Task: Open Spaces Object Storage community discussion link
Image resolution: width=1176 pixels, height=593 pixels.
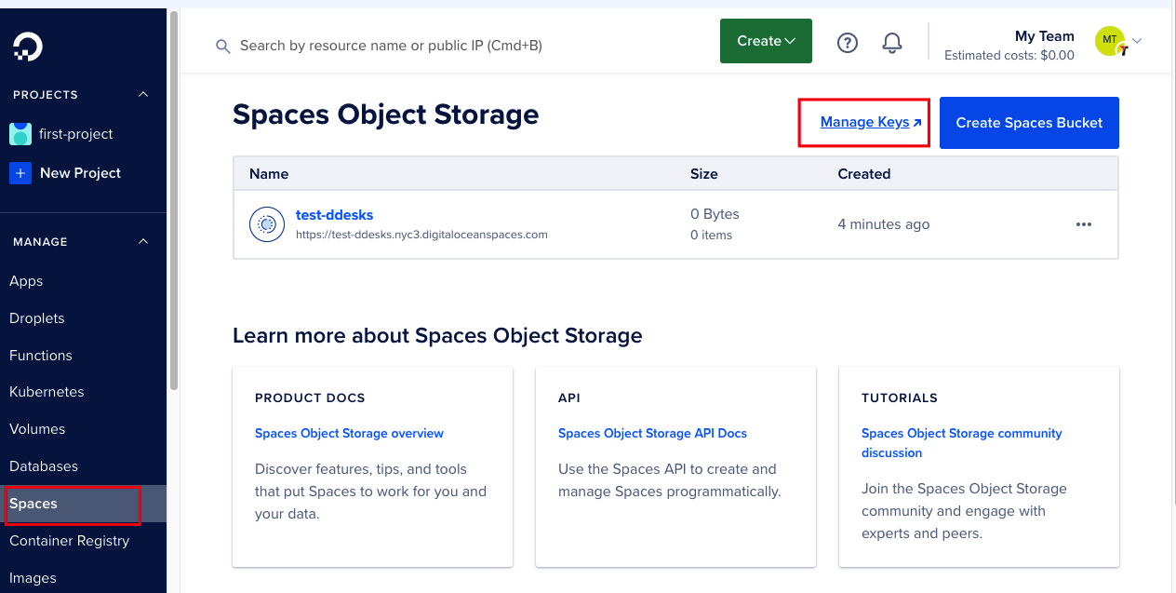Action: [x=962, y=443]
